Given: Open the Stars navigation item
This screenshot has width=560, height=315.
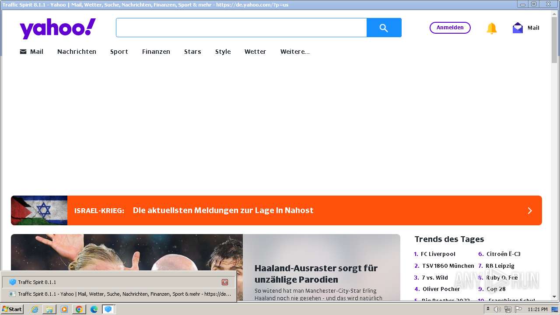Looking at the screenshot, I should [192, 52].
